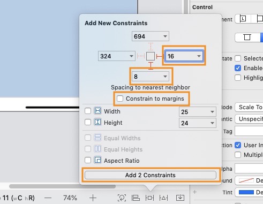This screenshot has height=204, width=263.
Task: Open the Align constraints menu icon
Action: point(136,198)
